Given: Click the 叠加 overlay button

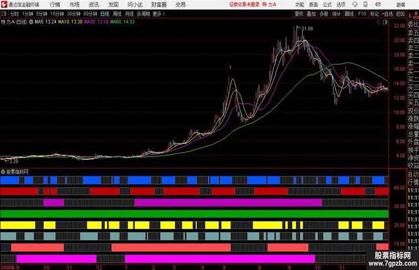Looking at the screenshot, I should [311, 14].
